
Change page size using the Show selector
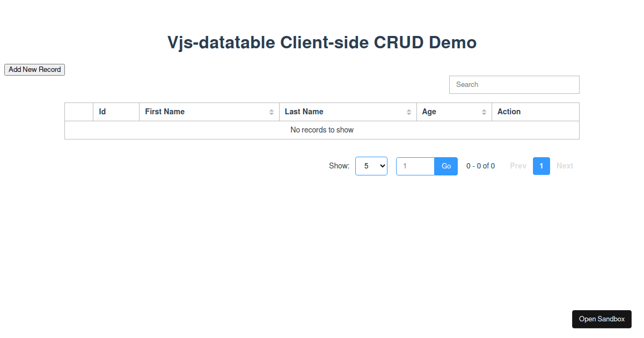[x=371, y=166]
